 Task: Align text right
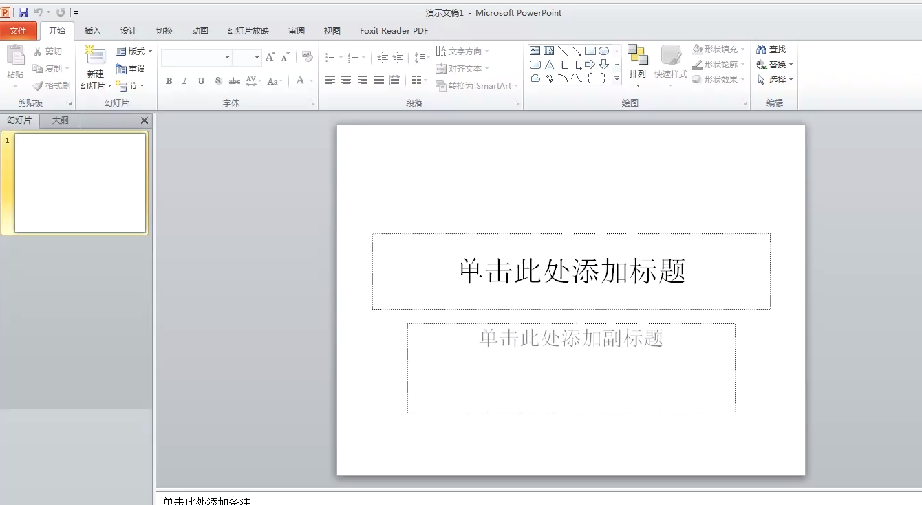point(363,80)
